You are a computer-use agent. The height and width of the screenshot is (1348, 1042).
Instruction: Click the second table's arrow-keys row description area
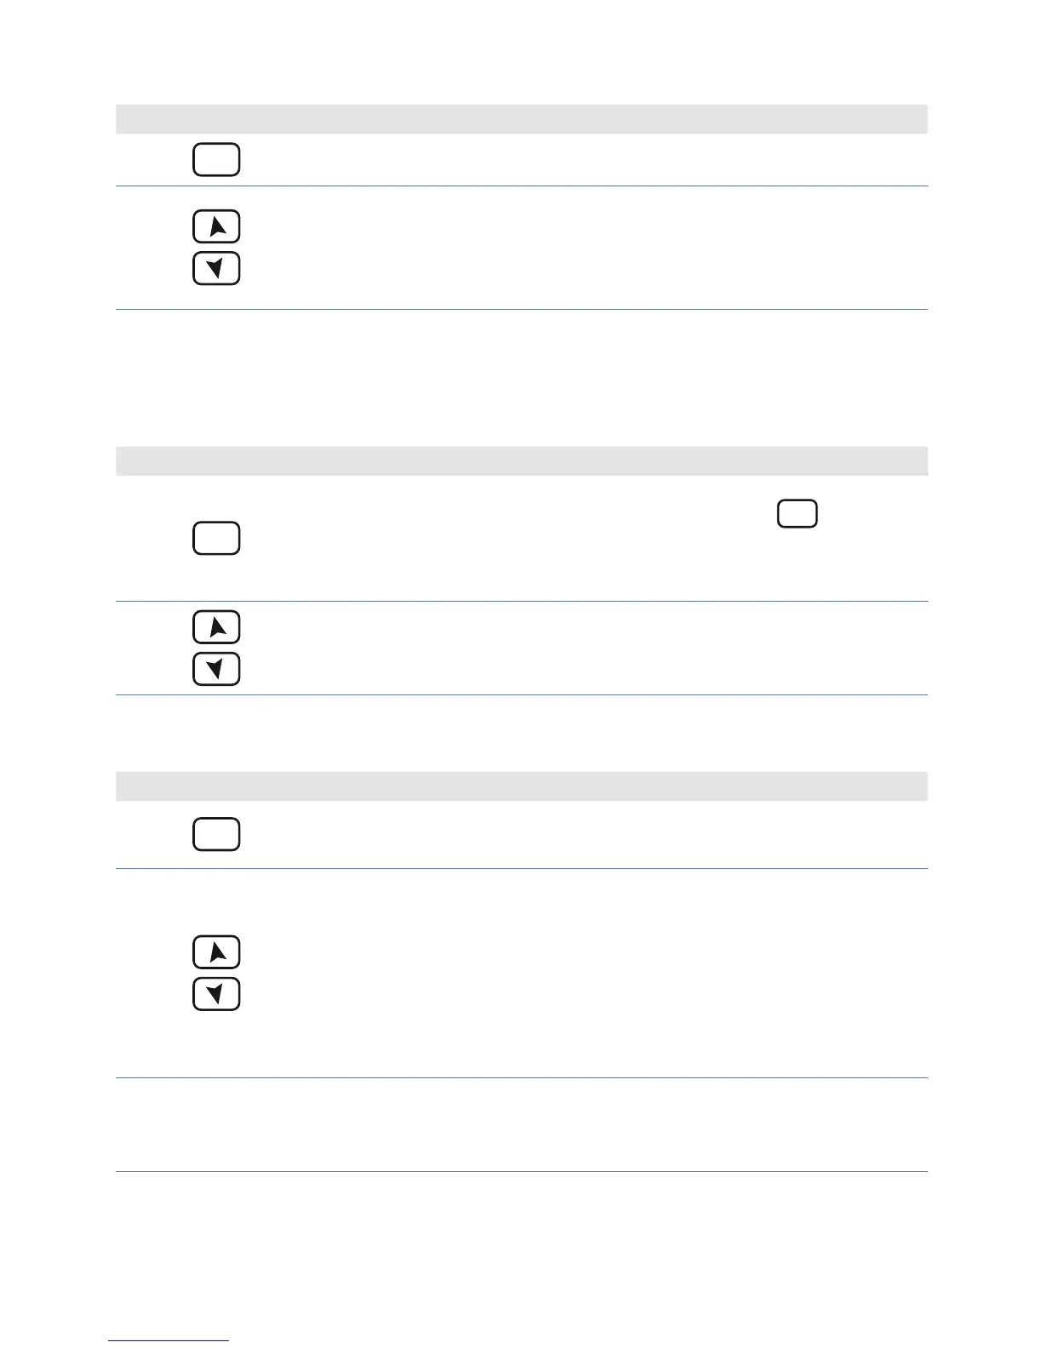pos(587,648)
